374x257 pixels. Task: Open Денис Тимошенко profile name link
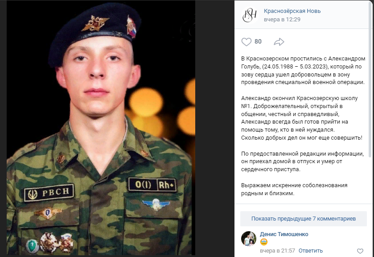point(284,234)
